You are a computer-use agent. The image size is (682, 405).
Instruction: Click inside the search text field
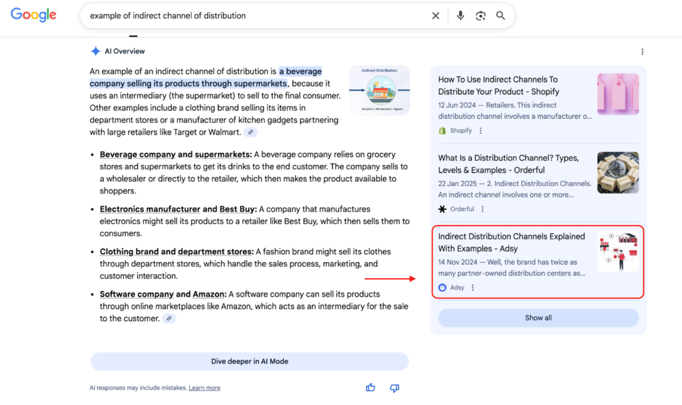(x=253, y=16)
